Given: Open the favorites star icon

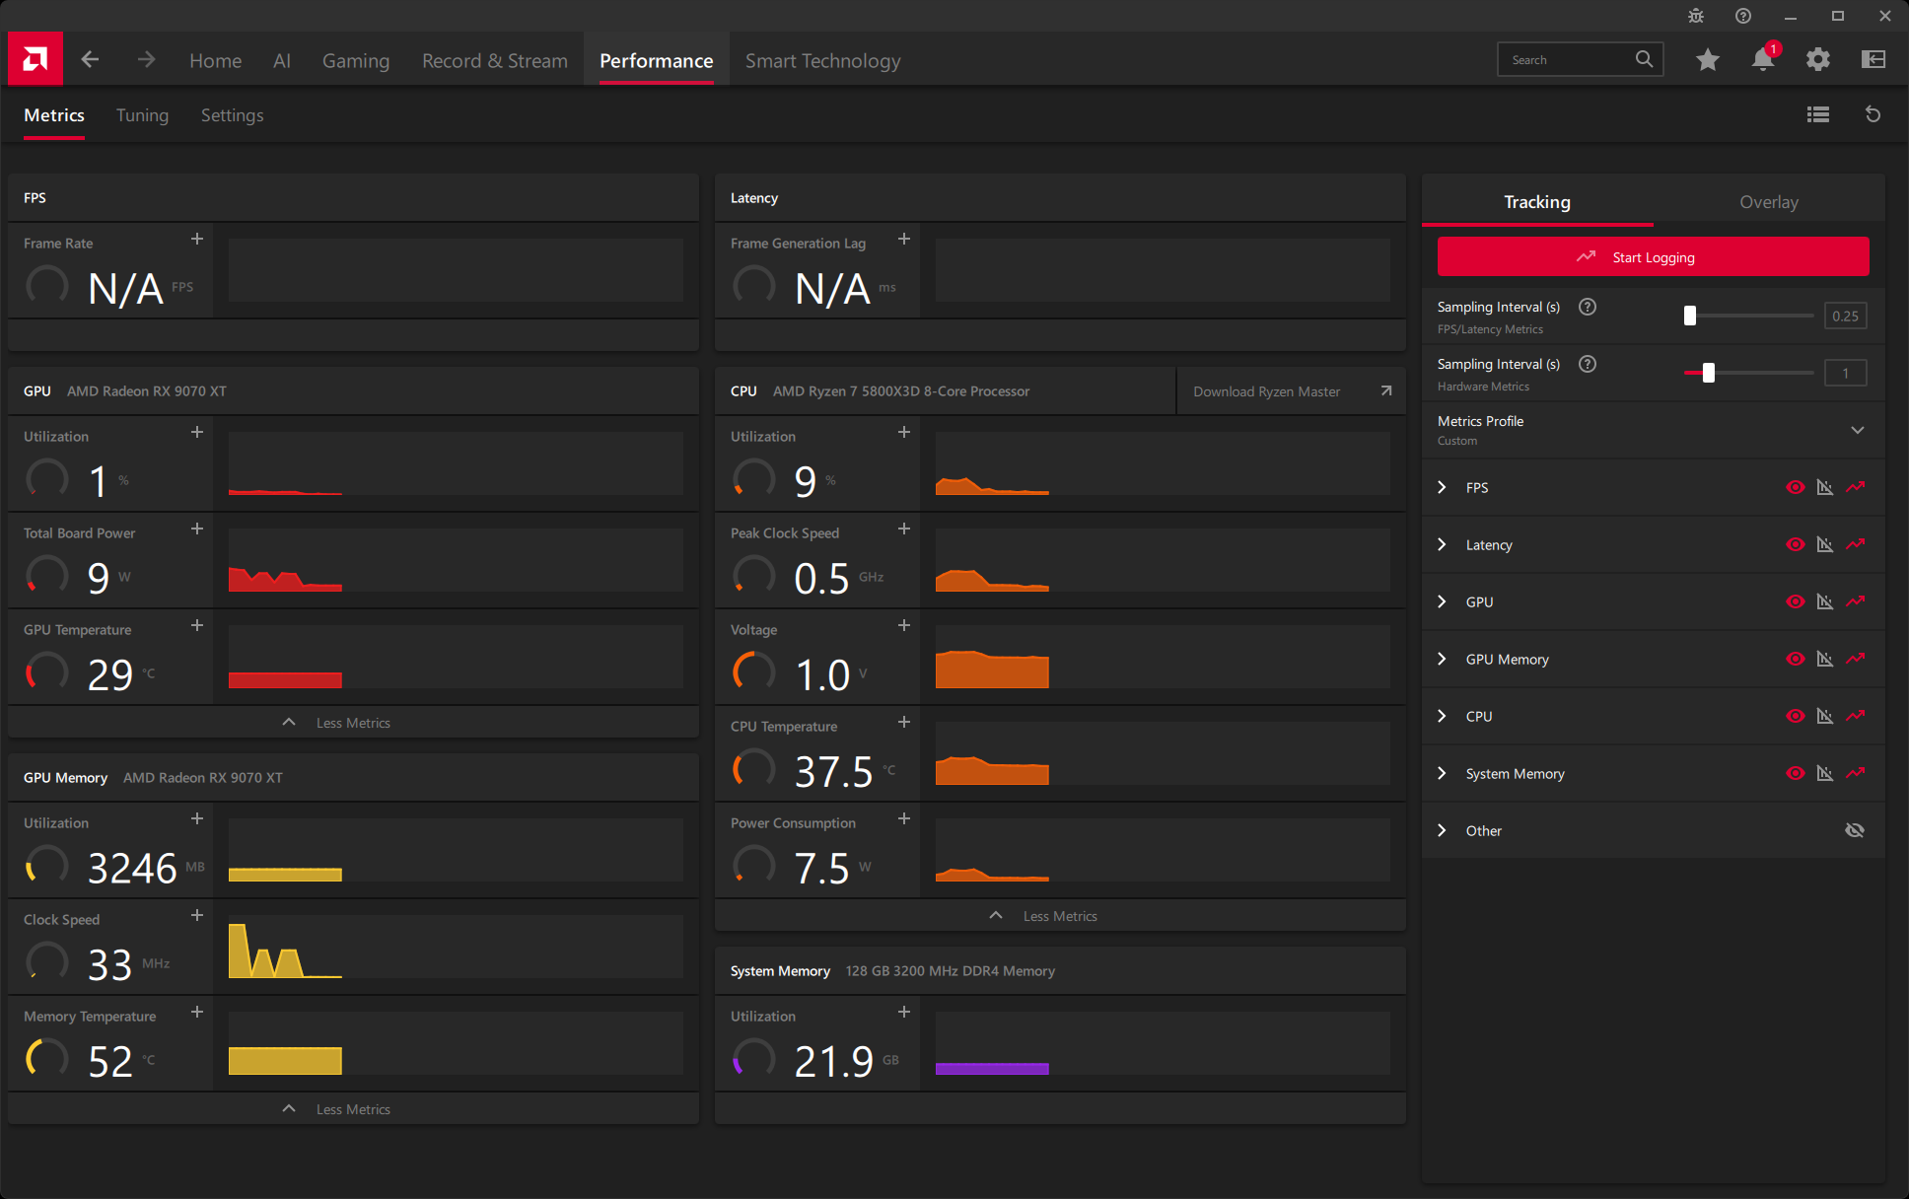Looking at the screenshot, I should (1708, 60).
